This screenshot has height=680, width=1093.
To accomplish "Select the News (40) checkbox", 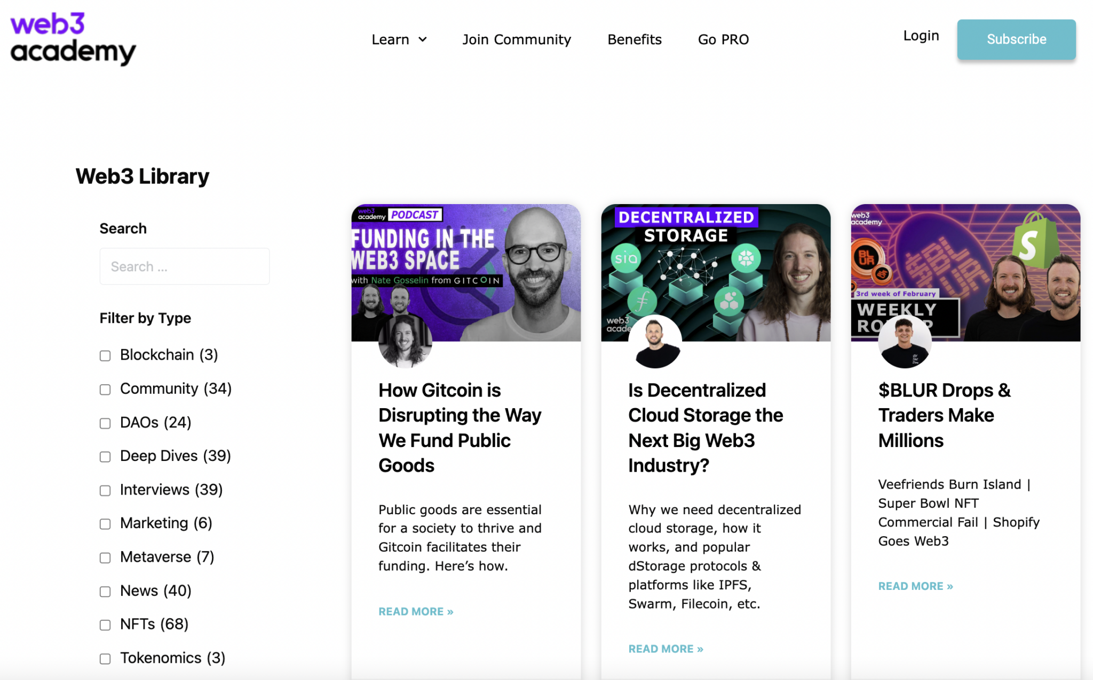I will tap(105, 592).
